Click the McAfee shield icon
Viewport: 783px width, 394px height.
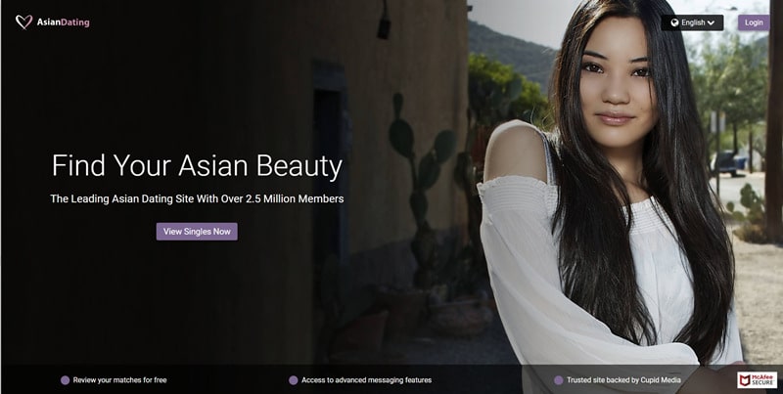coord(745,380)
